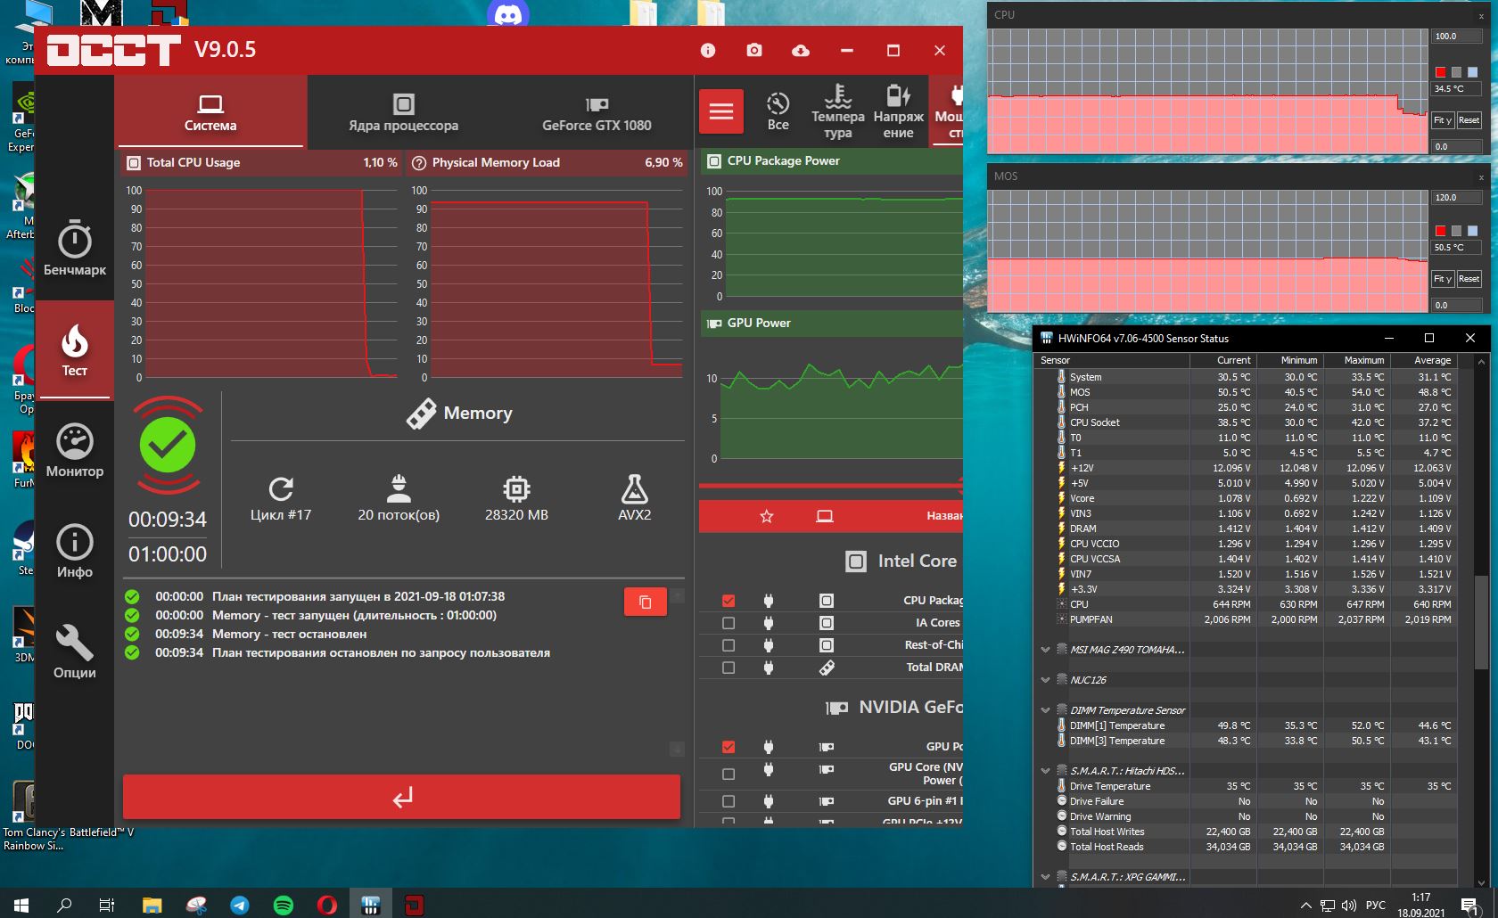
Task: Check the GPU Core (NVVDD) Power checkbox
Action: (x=728, y=774)
